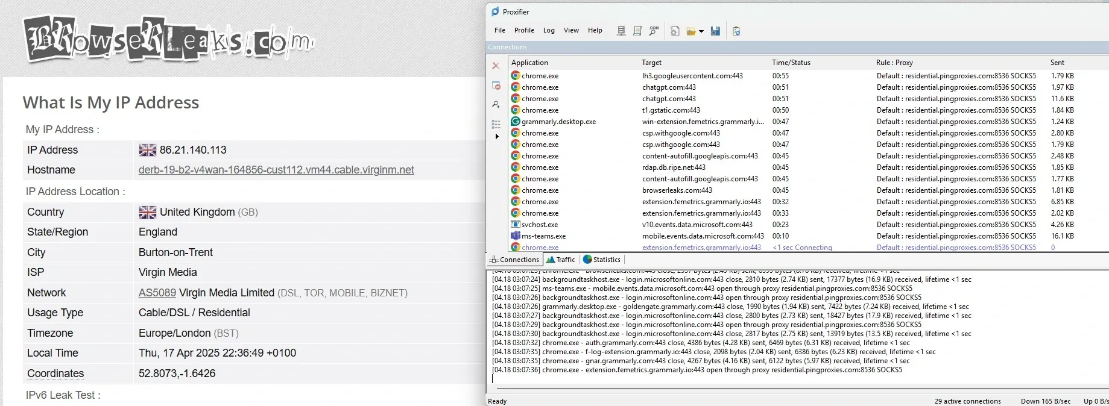Click the page-with-gear profile icon in toolbar
Viewport: 1109px width, 406px height.
675,31
